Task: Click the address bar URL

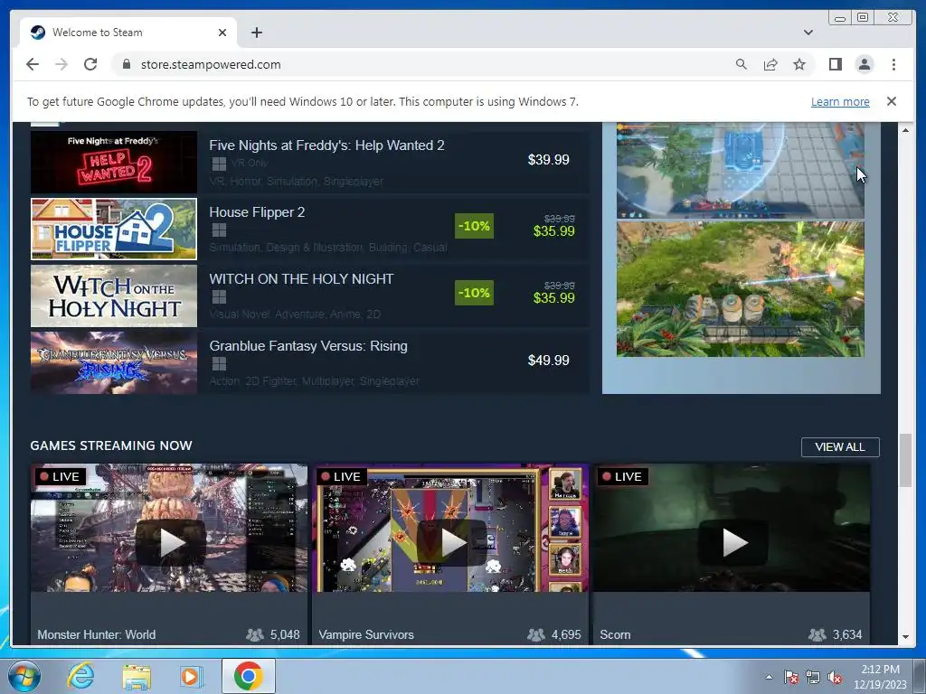Action: point(211,64)
